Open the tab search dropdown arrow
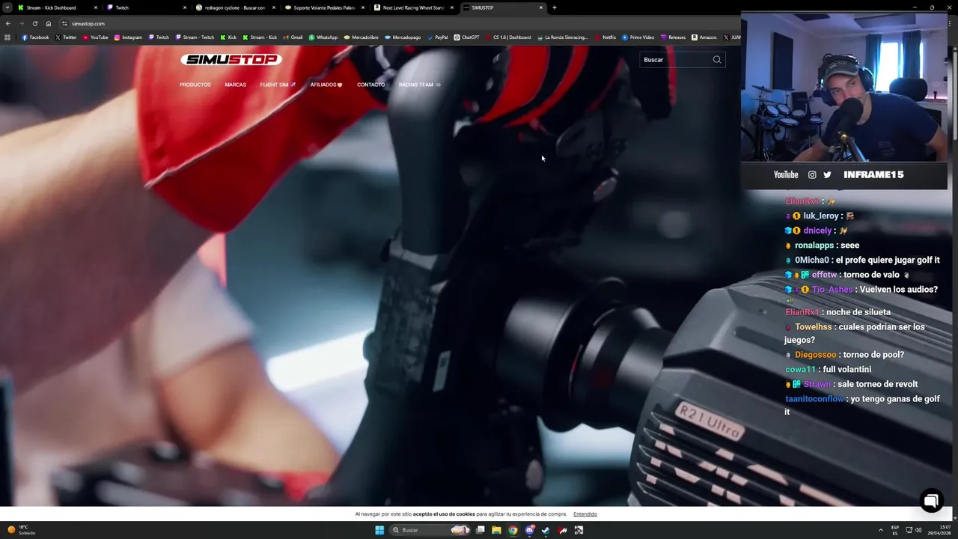 tap(7, 7)
